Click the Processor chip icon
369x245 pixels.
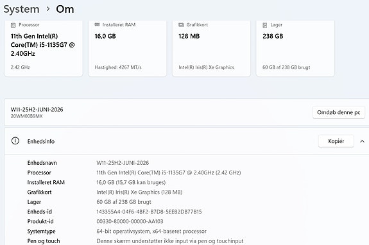click(x=13, y=25)
